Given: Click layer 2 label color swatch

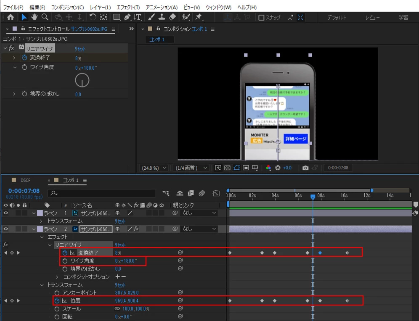Looking at the screenshot, I should 40,229.
